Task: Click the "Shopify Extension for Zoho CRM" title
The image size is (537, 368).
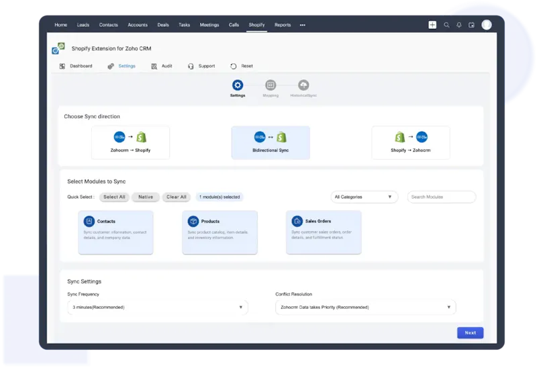Action: coord(111,48)
